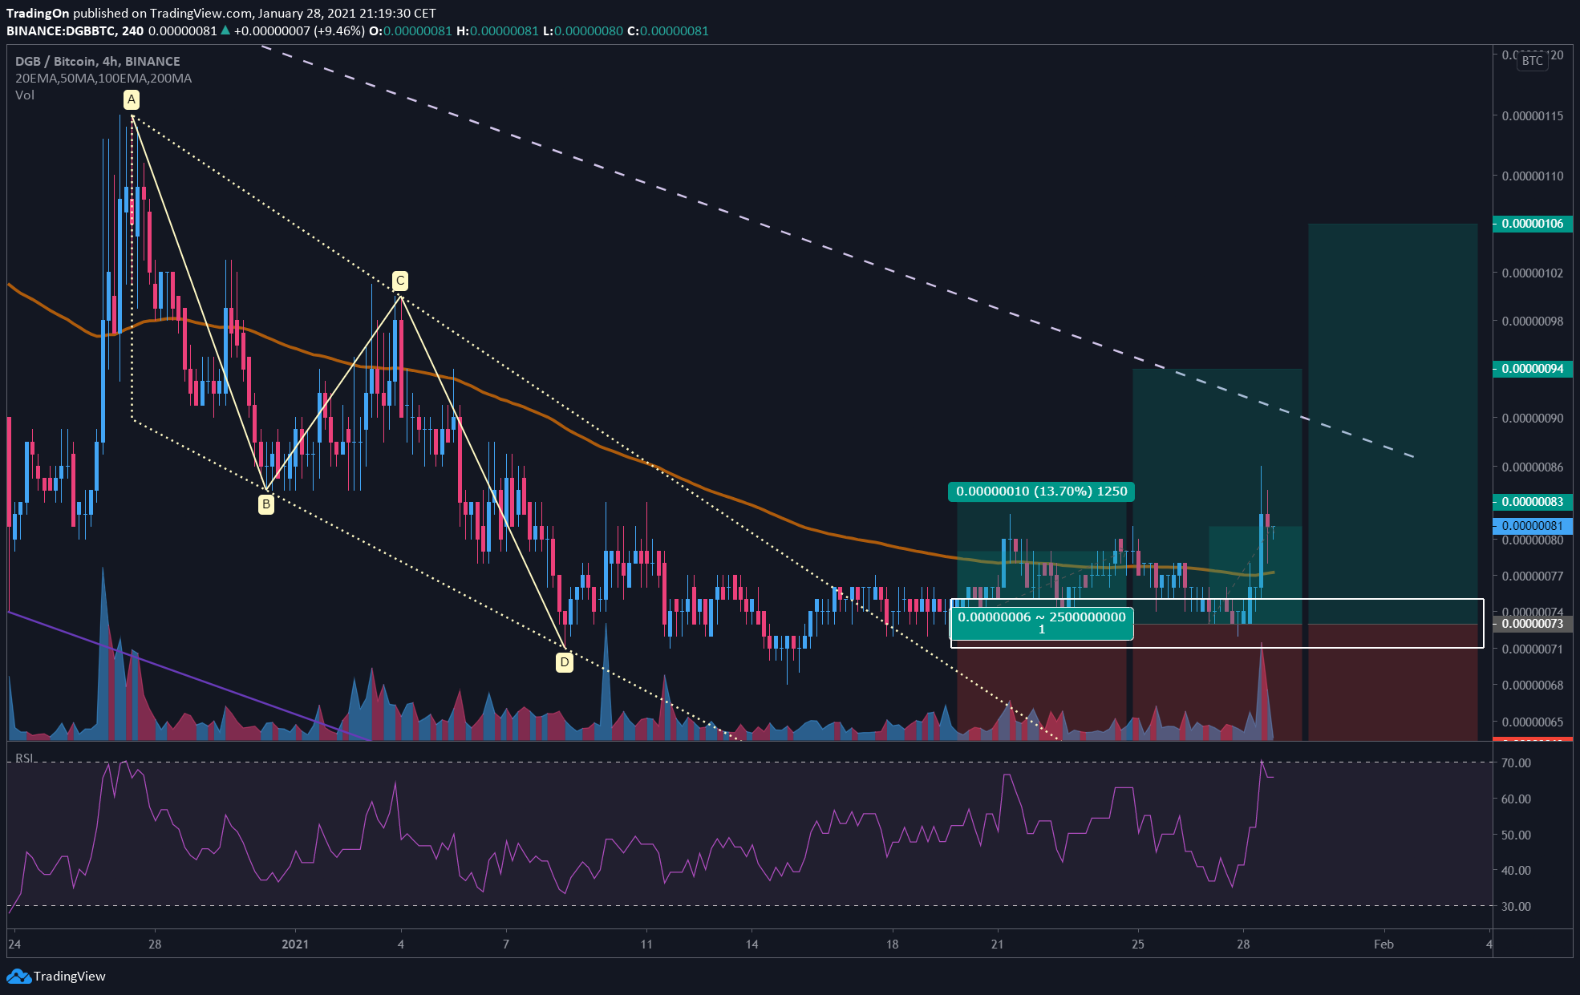Click the +9.46% change value
1580x995 pixels.
click(x=339, y=31)
